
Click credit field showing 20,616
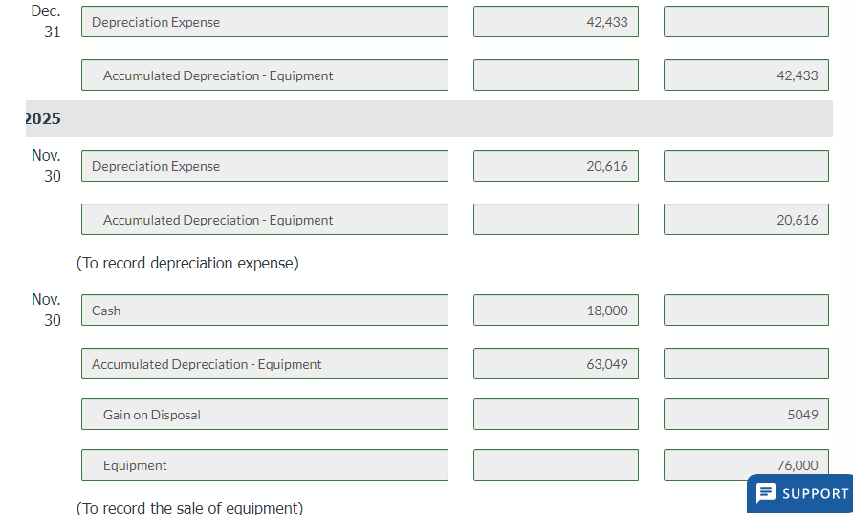[x=746, y=219]
